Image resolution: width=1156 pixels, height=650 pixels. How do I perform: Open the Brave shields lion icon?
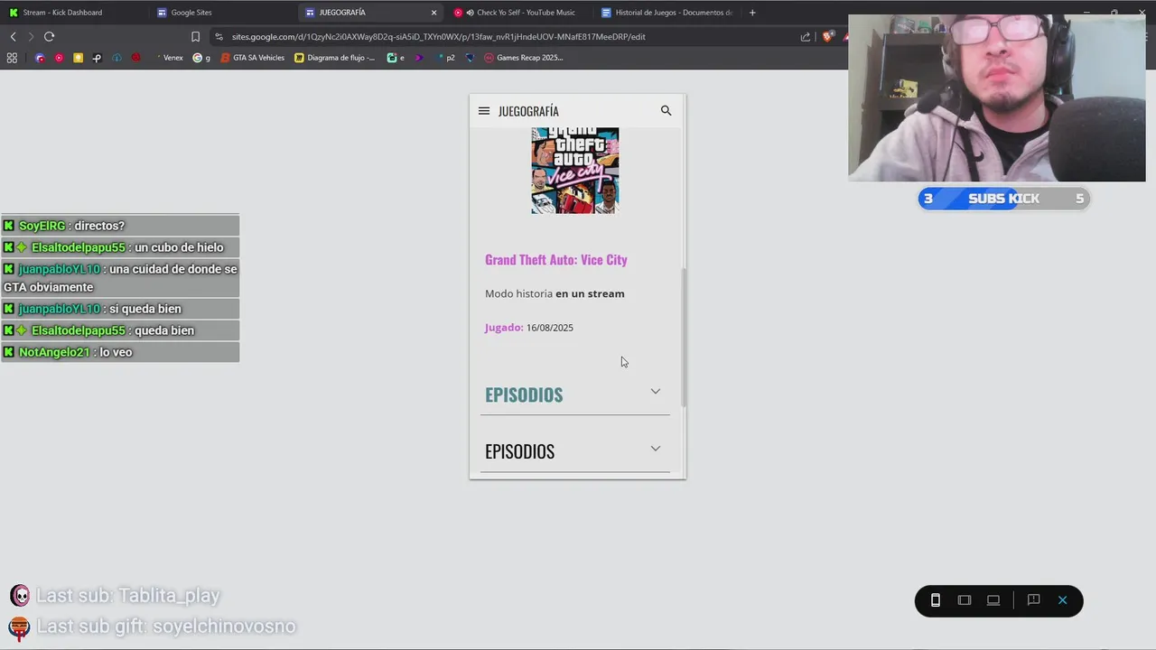coord(827,37)
